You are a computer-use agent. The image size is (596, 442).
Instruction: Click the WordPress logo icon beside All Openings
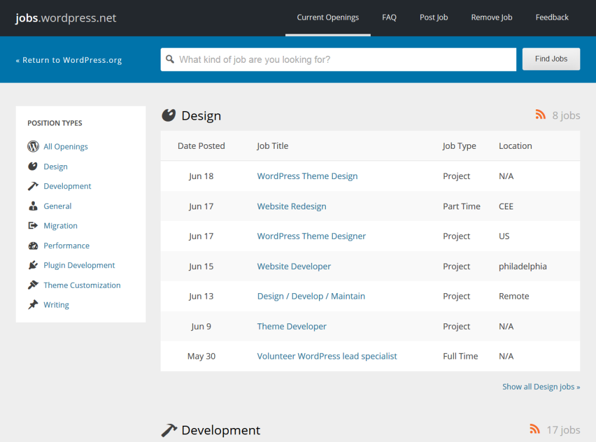(x=33, y=147)
